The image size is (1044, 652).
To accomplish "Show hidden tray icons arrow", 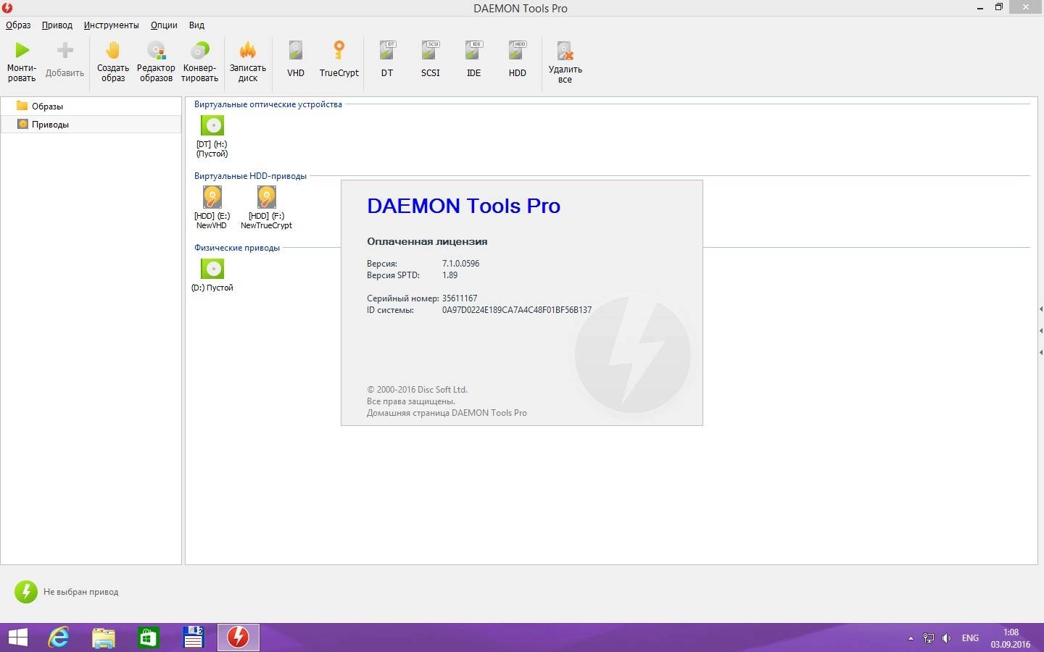I will click(x=911, y=638).
